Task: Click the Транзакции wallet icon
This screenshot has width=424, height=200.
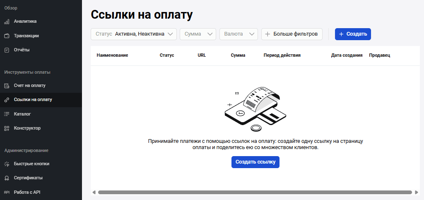Action: (7, 36)
